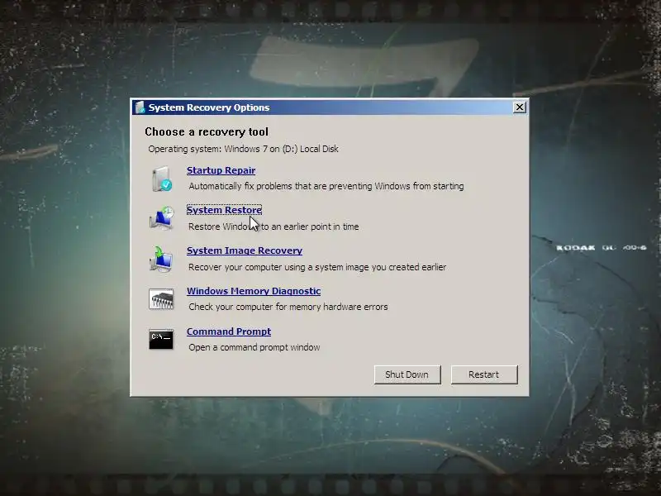Screen dimensions: 661x496
Task: Click 'Recover your computer using a system image' description
Action: click(x=317, y=267)
